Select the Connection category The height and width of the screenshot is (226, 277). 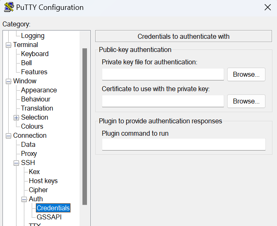click(x=30, y=136)
